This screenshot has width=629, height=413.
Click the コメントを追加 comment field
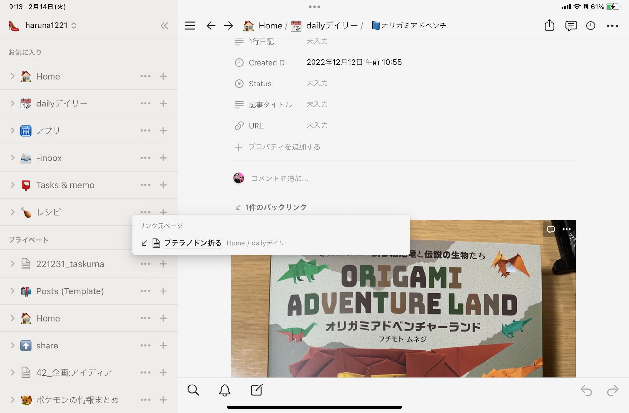279,178
